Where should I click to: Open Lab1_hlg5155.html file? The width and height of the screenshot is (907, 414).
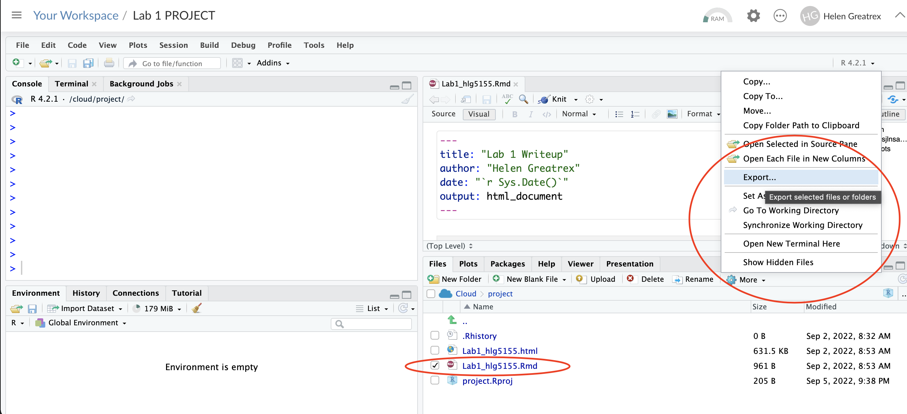point(499,351)
